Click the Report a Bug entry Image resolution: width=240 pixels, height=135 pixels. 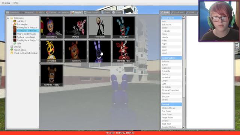pos(19,50)
